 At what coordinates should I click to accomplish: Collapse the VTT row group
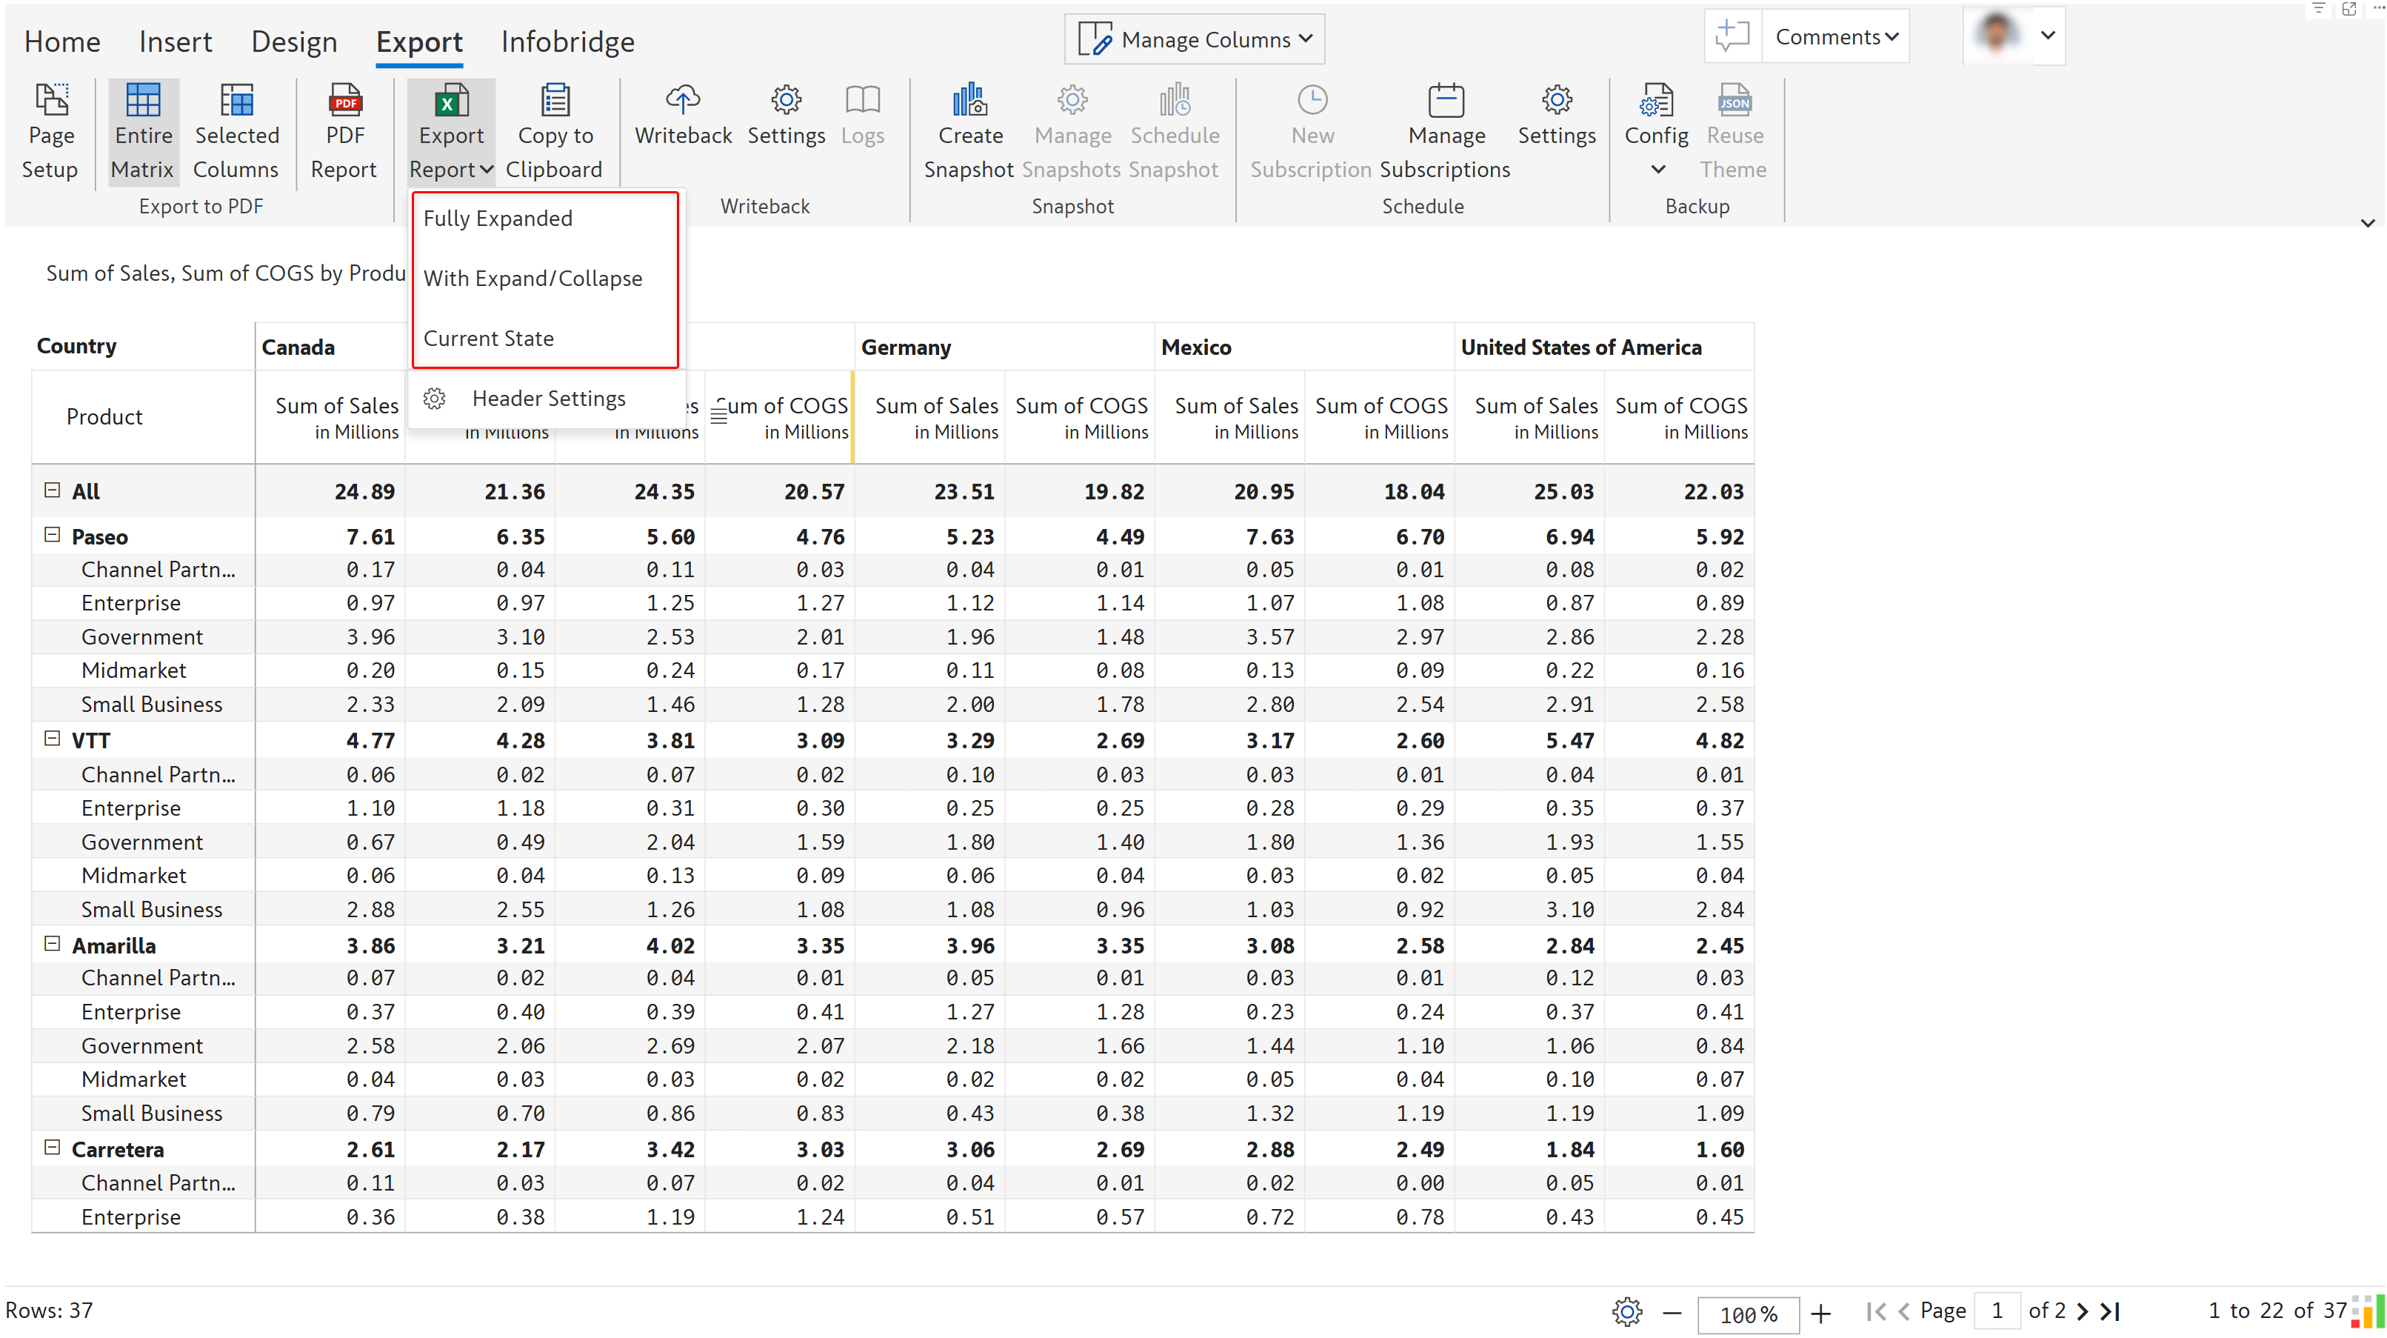[x=53, y=739]
